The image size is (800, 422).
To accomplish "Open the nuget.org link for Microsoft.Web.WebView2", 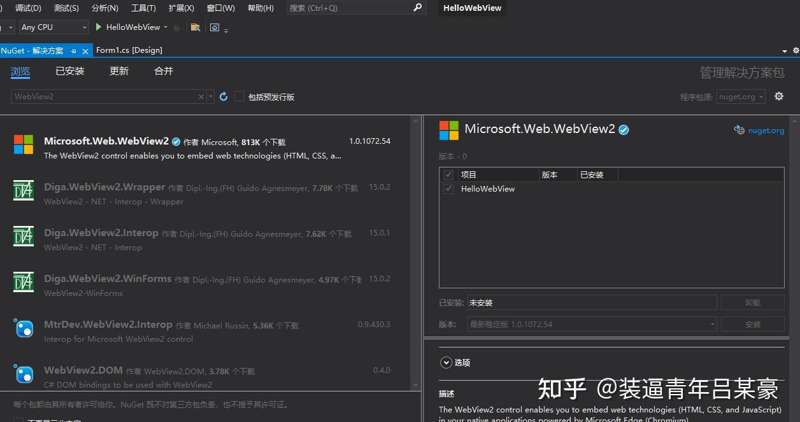I will (x=765, y=130).
